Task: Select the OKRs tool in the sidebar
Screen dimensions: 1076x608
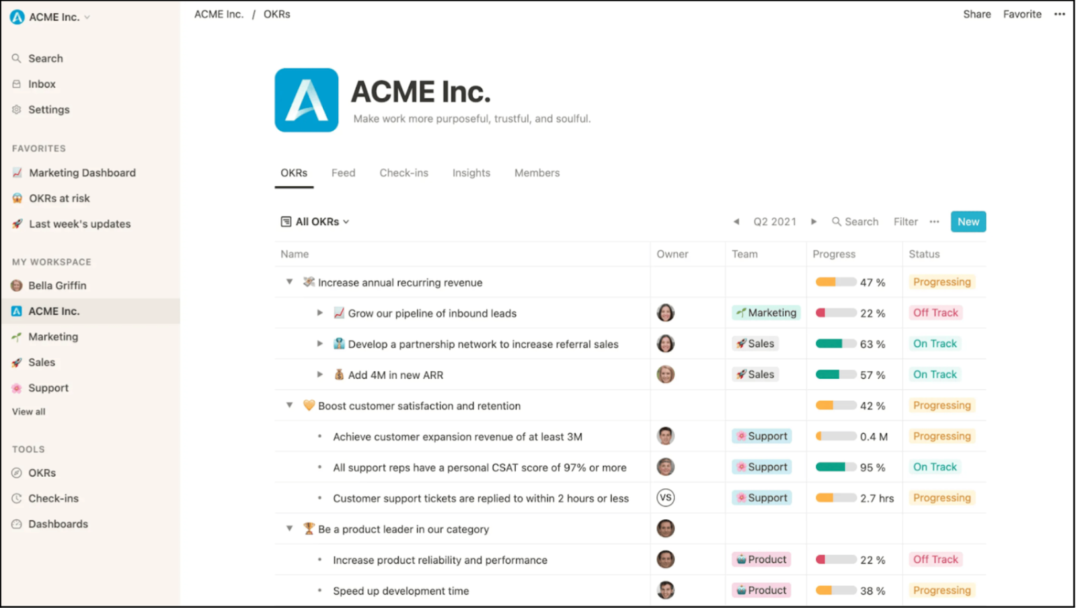Action: tap(41, 472)
